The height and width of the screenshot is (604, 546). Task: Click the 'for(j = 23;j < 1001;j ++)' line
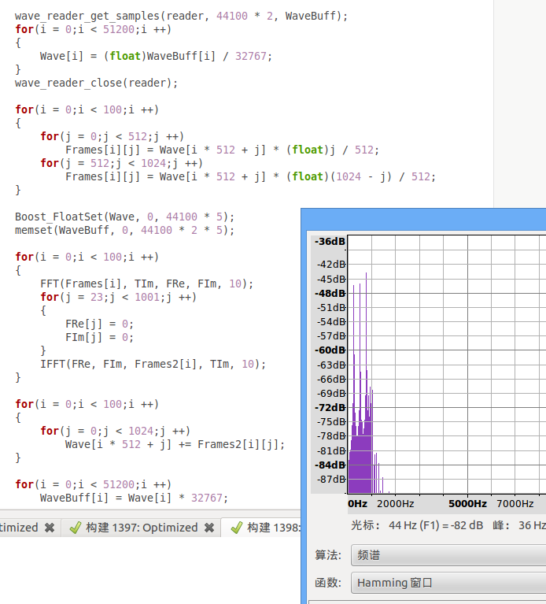(118, 298)
